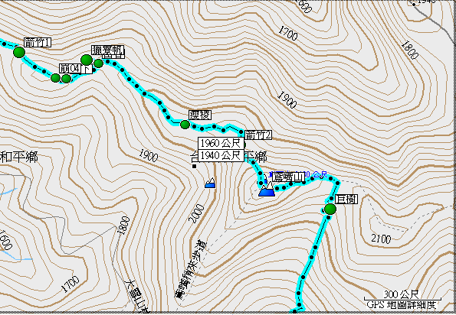This screenshot has height=315, width=456.
Task: Click the 1940 公尺 elevation tooltip
Action: coord(221,155)
